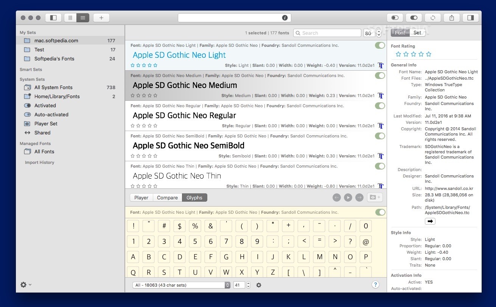This screenshot has height=307, width=496.
Task: Toggle the right info panel icon
Action: click(470, 17)
